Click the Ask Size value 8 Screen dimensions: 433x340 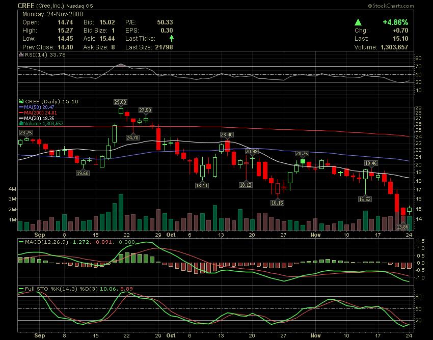pyautogui.click(x=113, y=47)
